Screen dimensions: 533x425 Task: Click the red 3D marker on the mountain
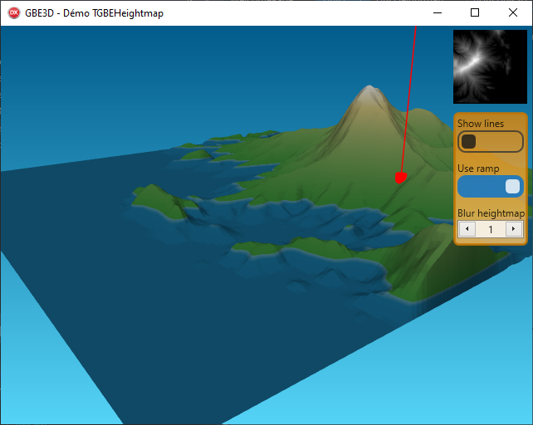pos(401,178)
